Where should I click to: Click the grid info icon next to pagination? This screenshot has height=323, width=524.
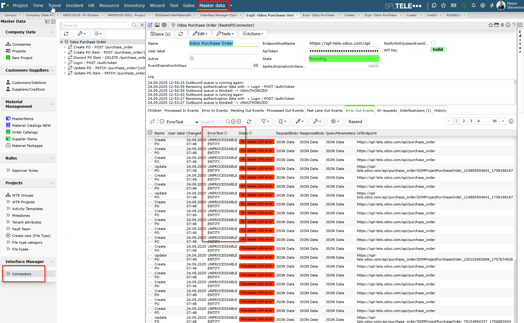click(x=511, y=121)
